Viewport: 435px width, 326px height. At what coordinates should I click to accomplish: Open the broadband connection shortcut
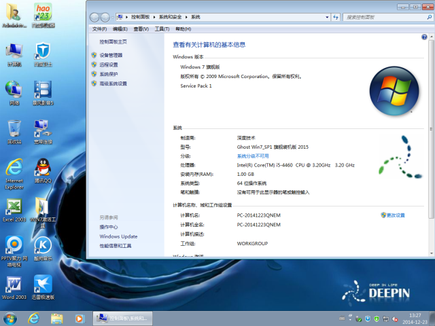click(43, 132)
